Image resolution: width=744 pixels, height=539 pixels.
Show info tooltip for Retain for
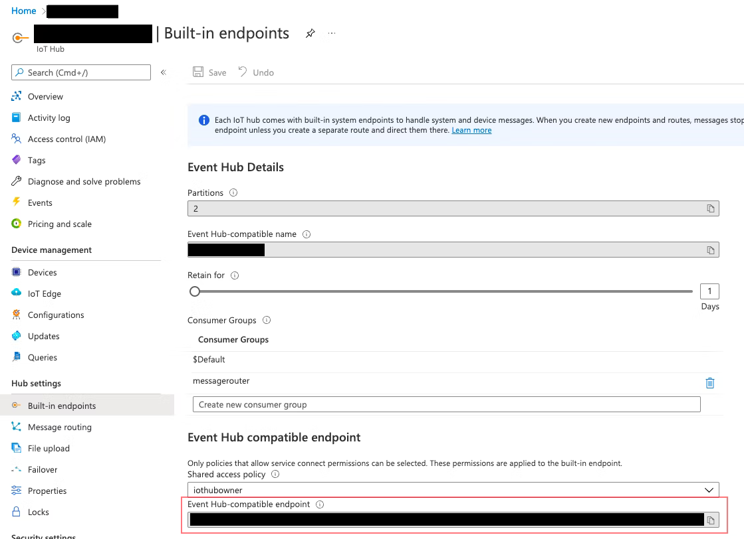235,275
